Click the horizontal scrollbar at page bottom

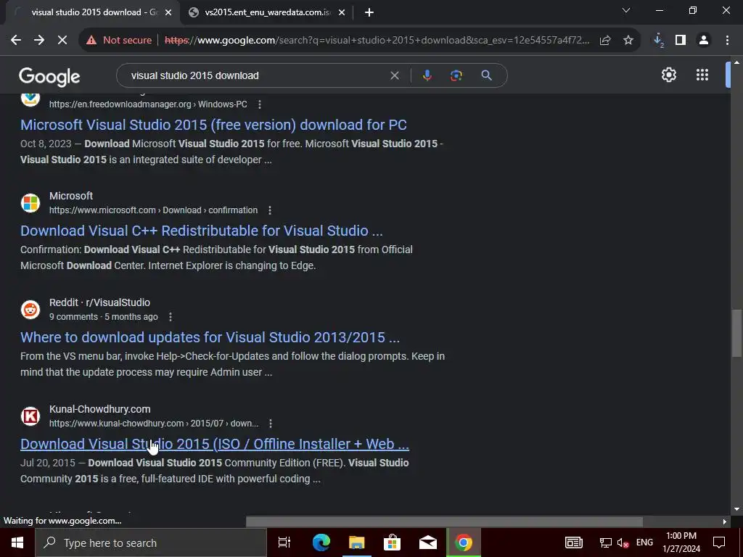point(444,521)
